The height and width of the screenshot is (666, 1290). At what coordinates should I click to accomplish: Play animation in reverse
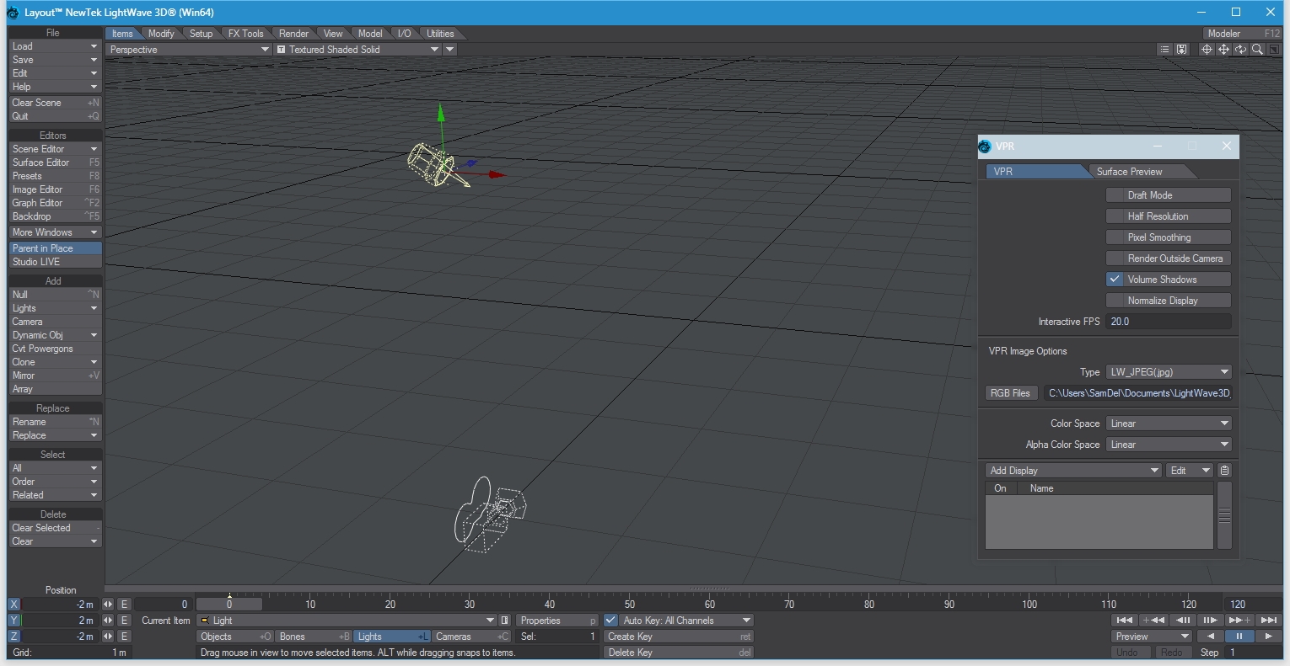click(x=1211, y=637)
